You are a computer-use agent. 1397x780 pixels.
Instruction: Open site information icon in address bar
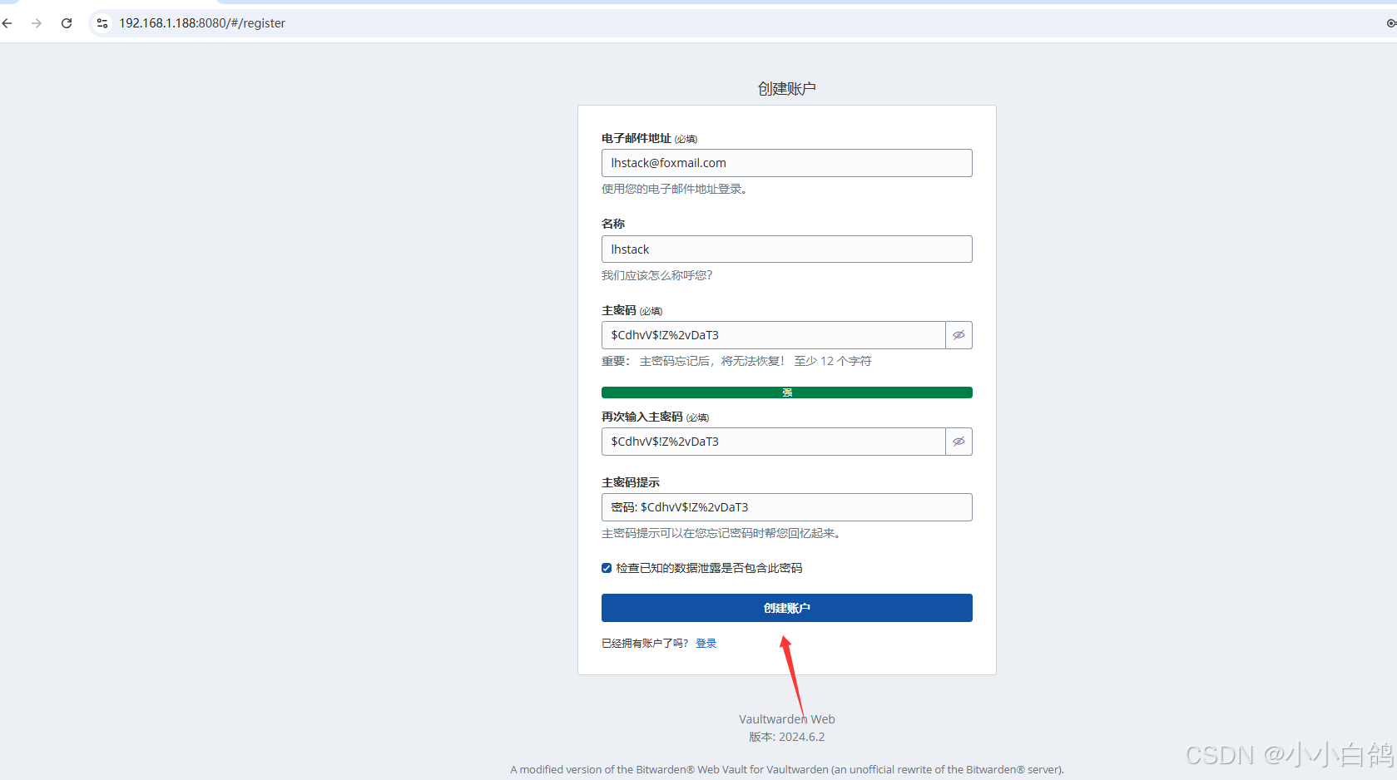click(102, 23)
